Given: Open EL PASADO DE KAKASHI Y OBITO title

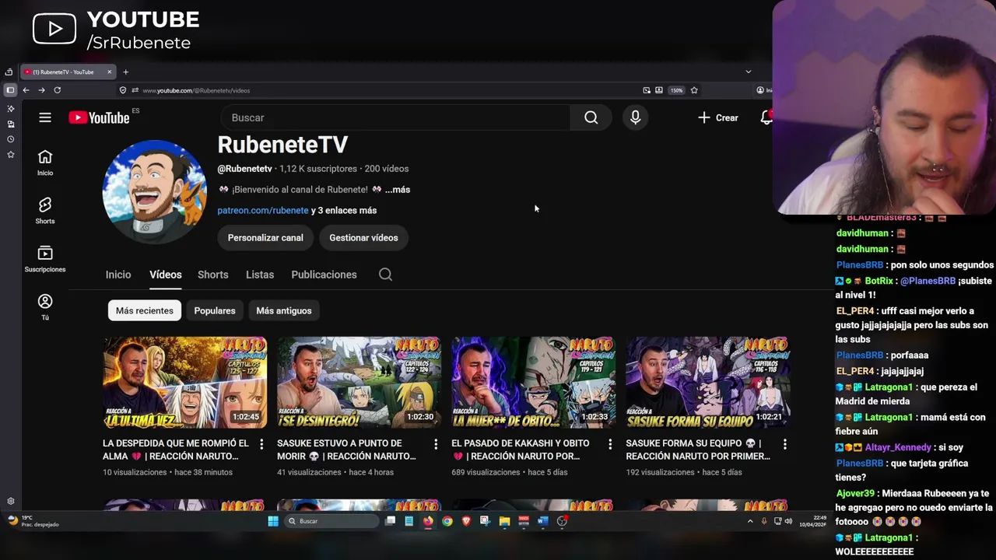Looking at the screenshot, I should pos(521,450).
